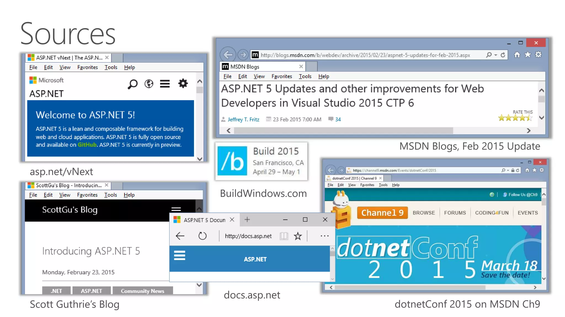Open Tools menu in MSDN Blogs window
The height and width of the screenshot is (317, 565).
[x=305, y=76]
